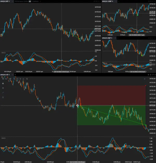Click the link dot beside MNQH6 50 tab
The image size is (156, 163).
click(9, 1)
